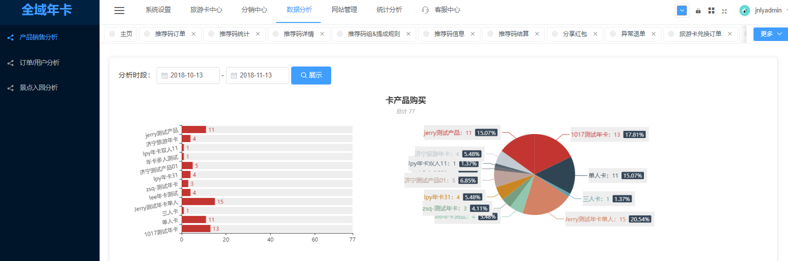788x261 pixels.
Task: Click the jerry测试产品 bar with 11
Action: (x=194, y=130)
